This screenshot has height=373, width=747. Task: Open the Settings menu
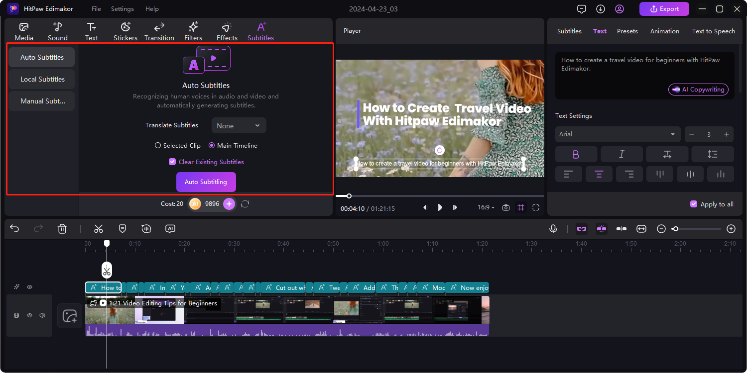click(x=123, y=9)
